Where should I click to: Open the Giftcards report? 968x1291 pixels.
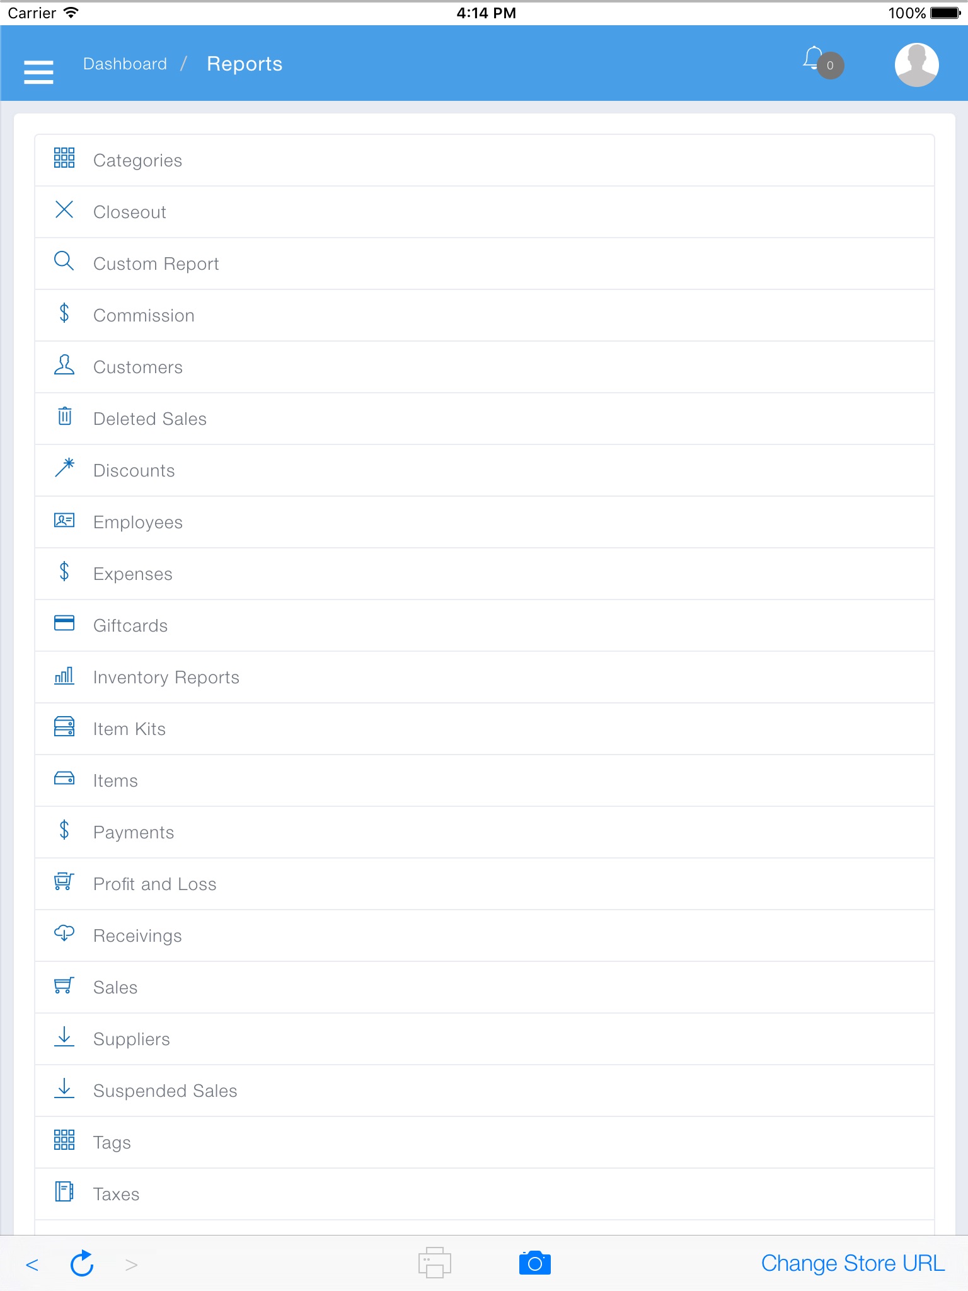tap(484, 625)
